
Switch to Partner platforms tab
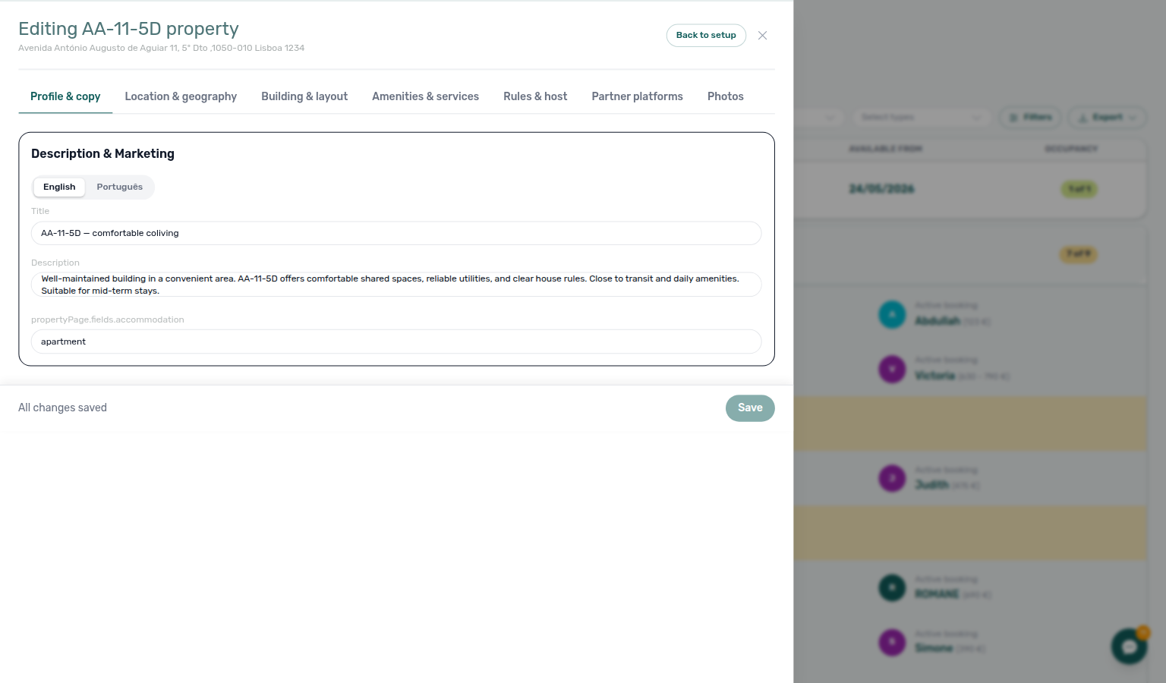[x=638, y=96]
